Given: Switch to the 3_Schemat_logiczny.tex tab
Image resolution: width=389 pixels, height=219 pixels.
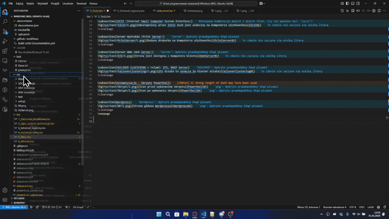Looking at the screenshot, I should pyautogui.click(x=131, y=11).
